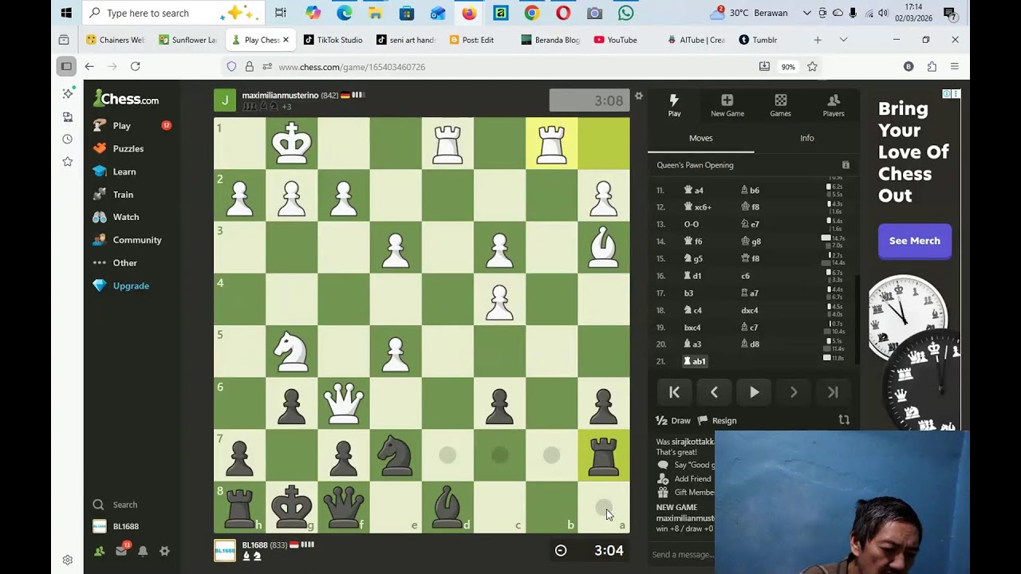
Task: Click the message input field
Action: pos(683,554)
